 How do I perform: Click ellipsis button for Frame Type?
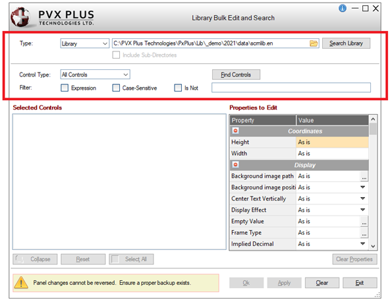(364, 233)
